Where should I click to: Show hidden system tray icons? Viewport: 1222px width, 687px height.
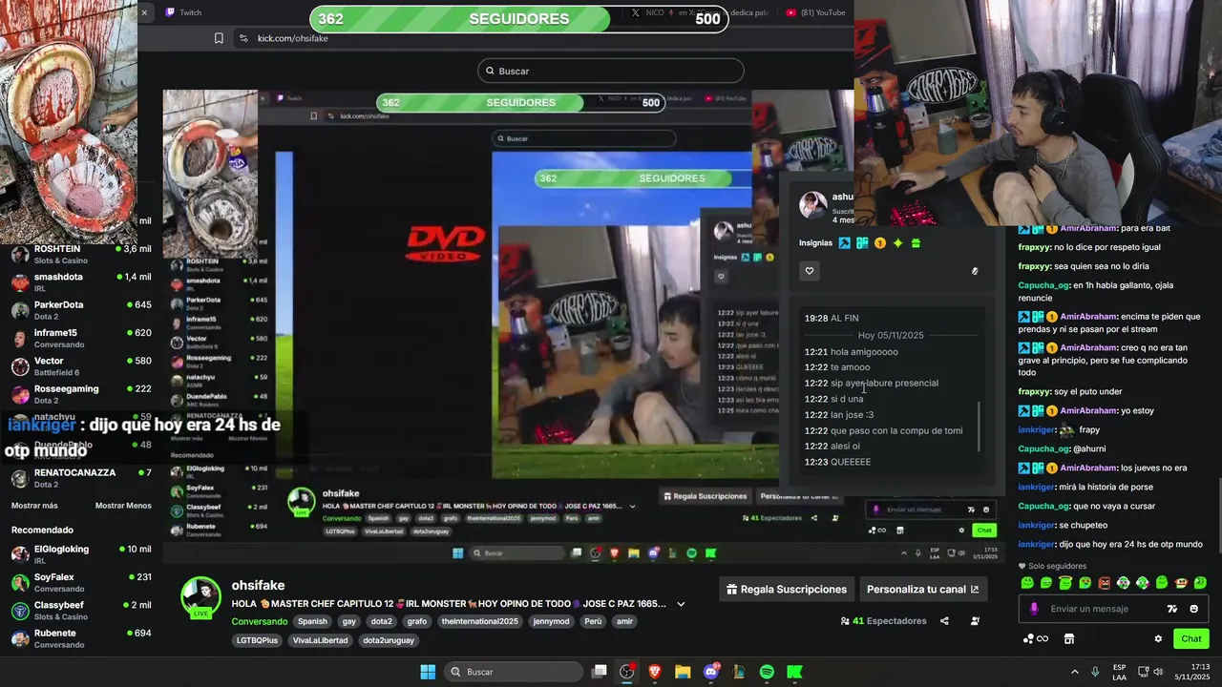[x=1074, y=672]
